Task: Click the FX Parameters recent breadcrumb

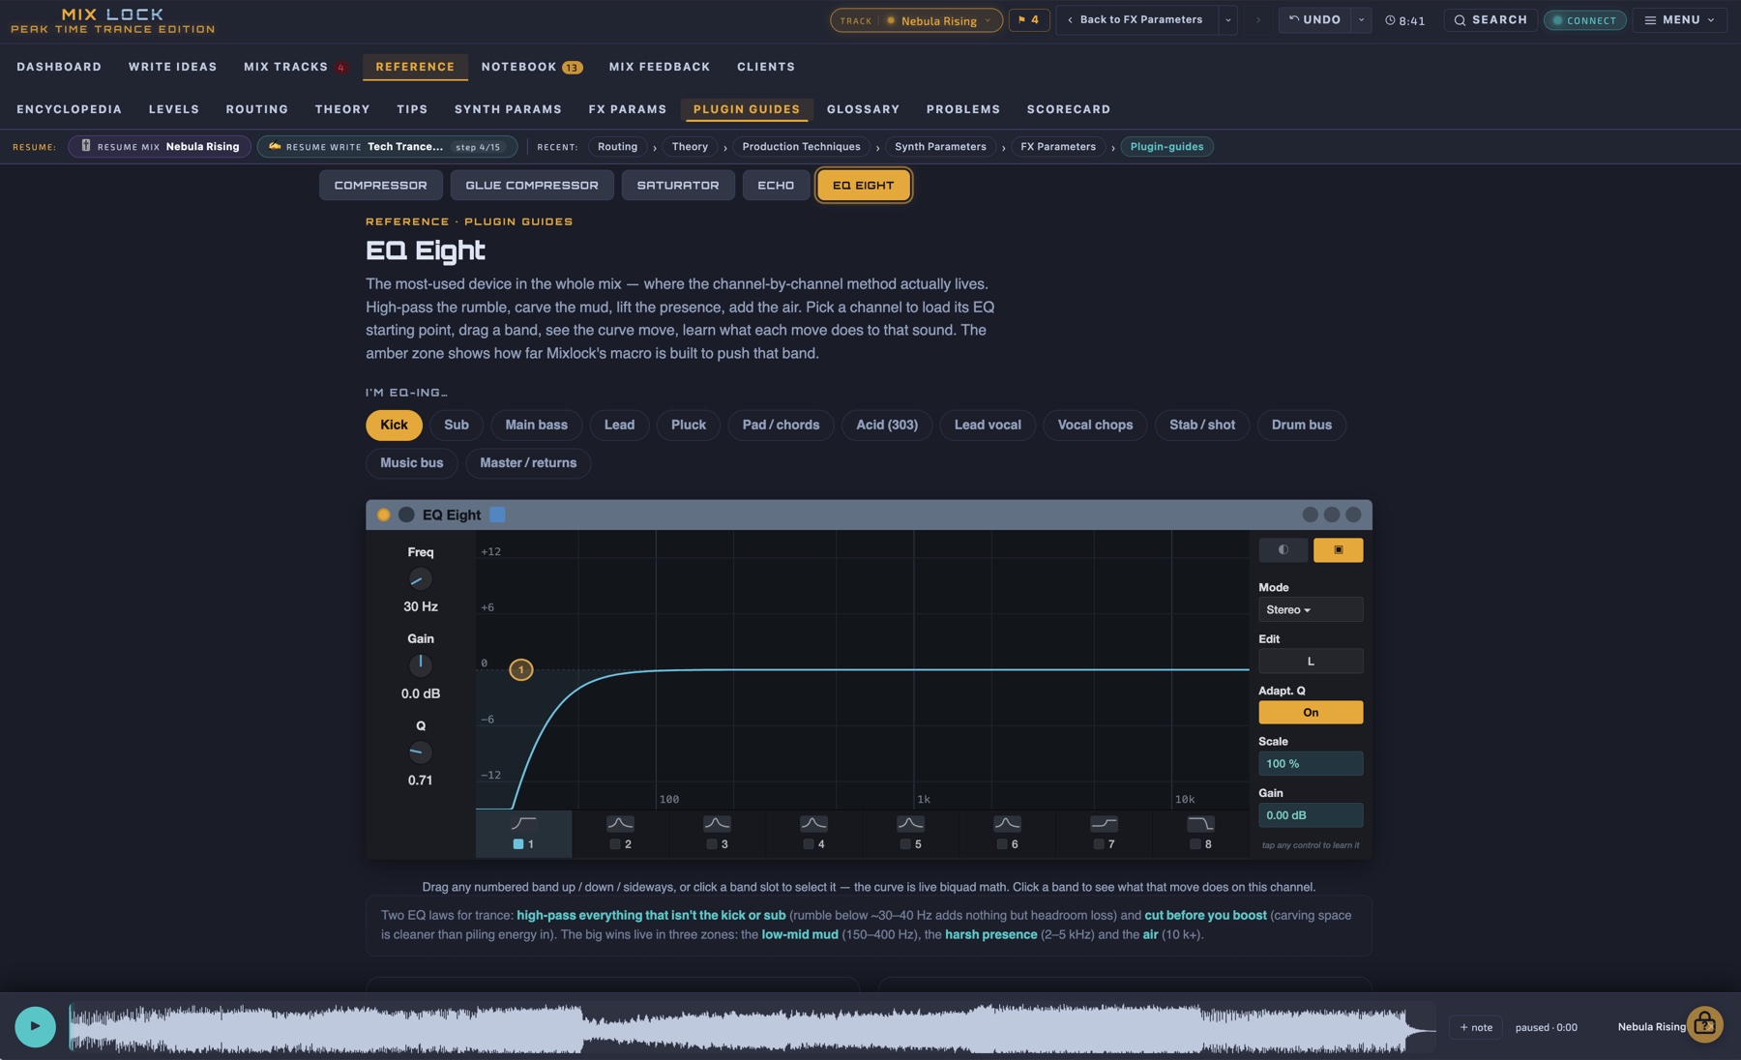Action: coord(1058,147)
